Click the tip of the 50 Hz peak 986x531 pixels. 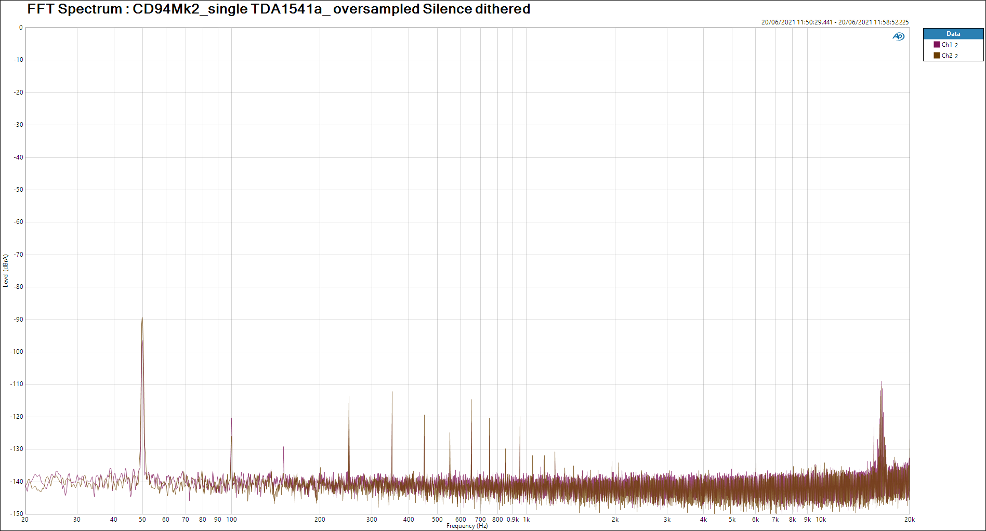click(x=142, y=318)
